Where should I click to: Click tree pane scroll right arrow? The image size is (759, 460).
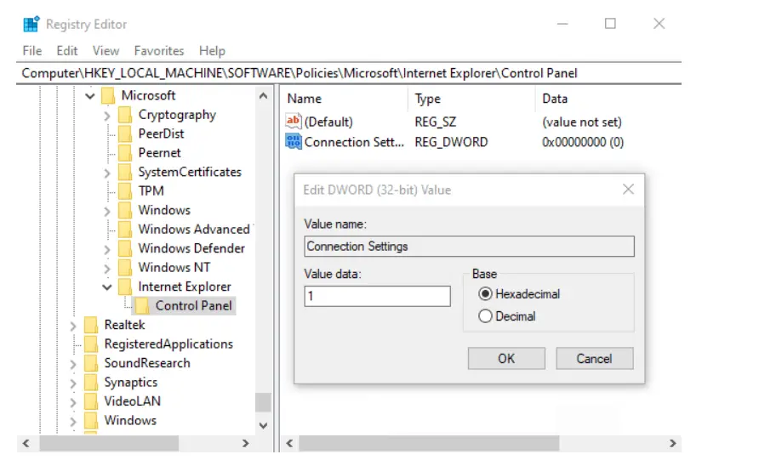click(245, 443)
